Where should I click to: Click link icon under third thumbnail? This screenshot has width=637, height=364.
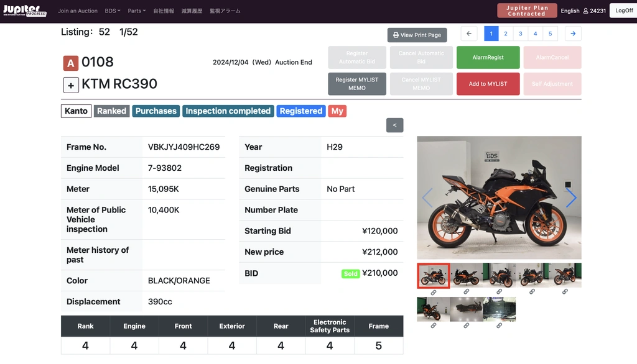point(500,291)
